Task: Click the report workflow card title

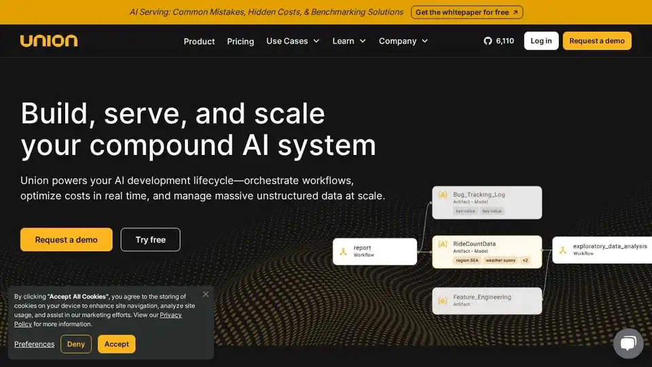Action: (362, 247)
